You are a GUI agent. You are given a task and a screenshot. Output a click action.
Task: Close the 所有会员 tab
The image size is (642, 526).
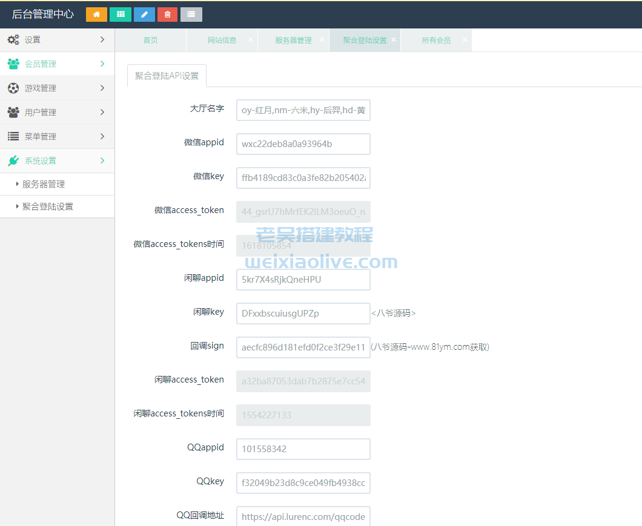(x=465, y=39)
